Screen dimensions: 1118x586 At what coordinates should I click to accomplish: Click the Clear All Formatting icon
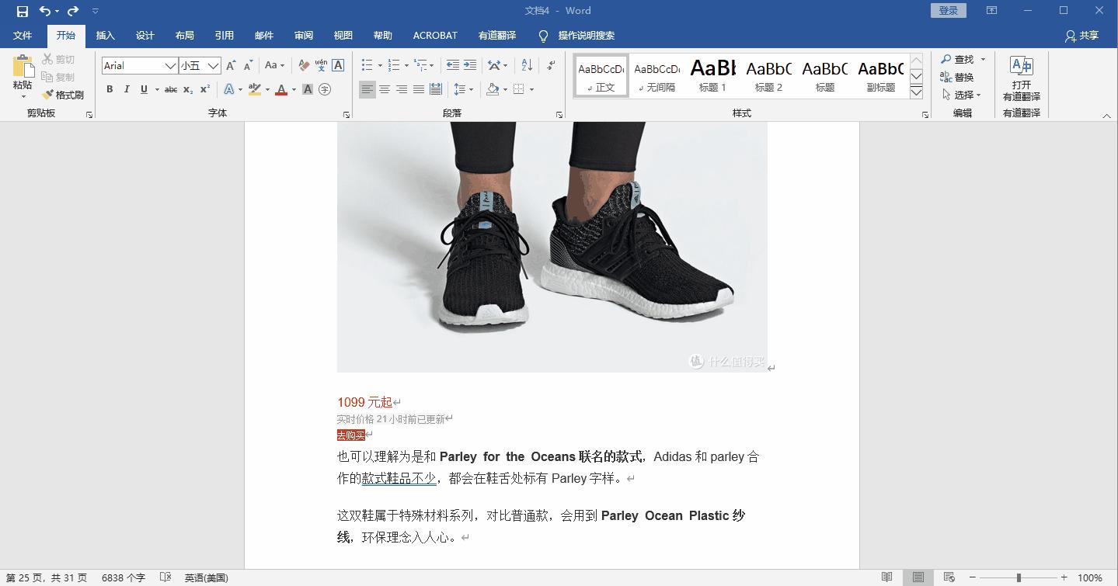click(x=304, y=65)
